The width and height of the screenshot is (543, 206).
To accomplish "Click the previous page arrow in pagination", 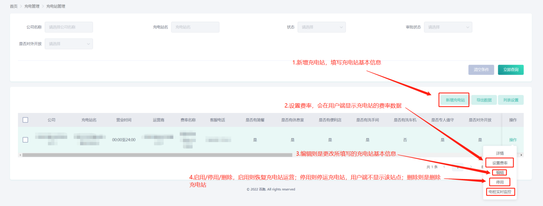I will tap(444, 167).
